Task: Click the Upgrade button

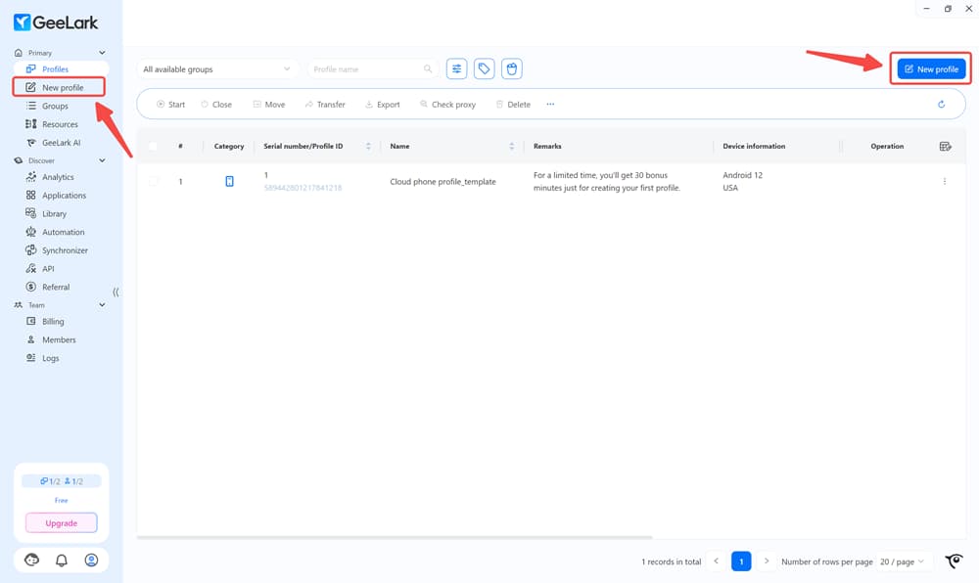Action: tap(61, 522)
